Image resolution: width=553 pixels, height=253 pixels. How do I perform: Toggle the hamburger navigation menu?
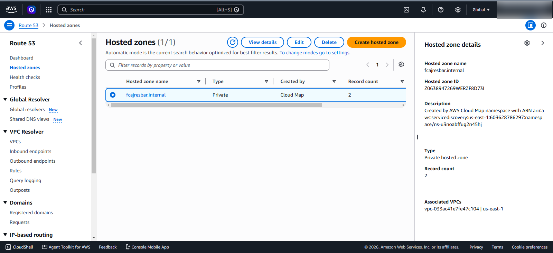click(x=9, y=25)
